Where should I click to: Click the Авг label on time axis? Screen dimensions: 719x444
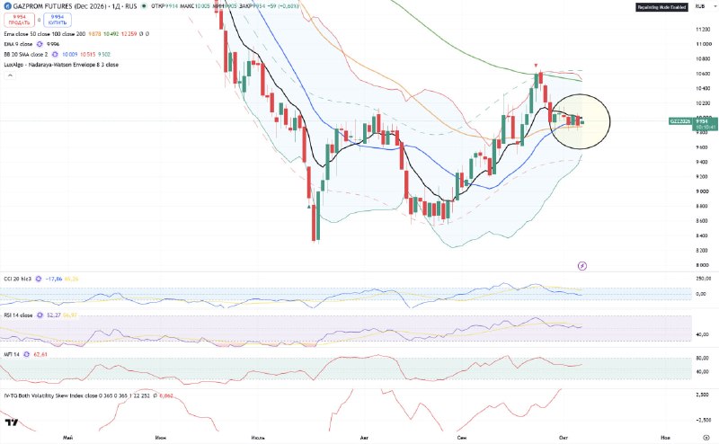pos(364,438)
